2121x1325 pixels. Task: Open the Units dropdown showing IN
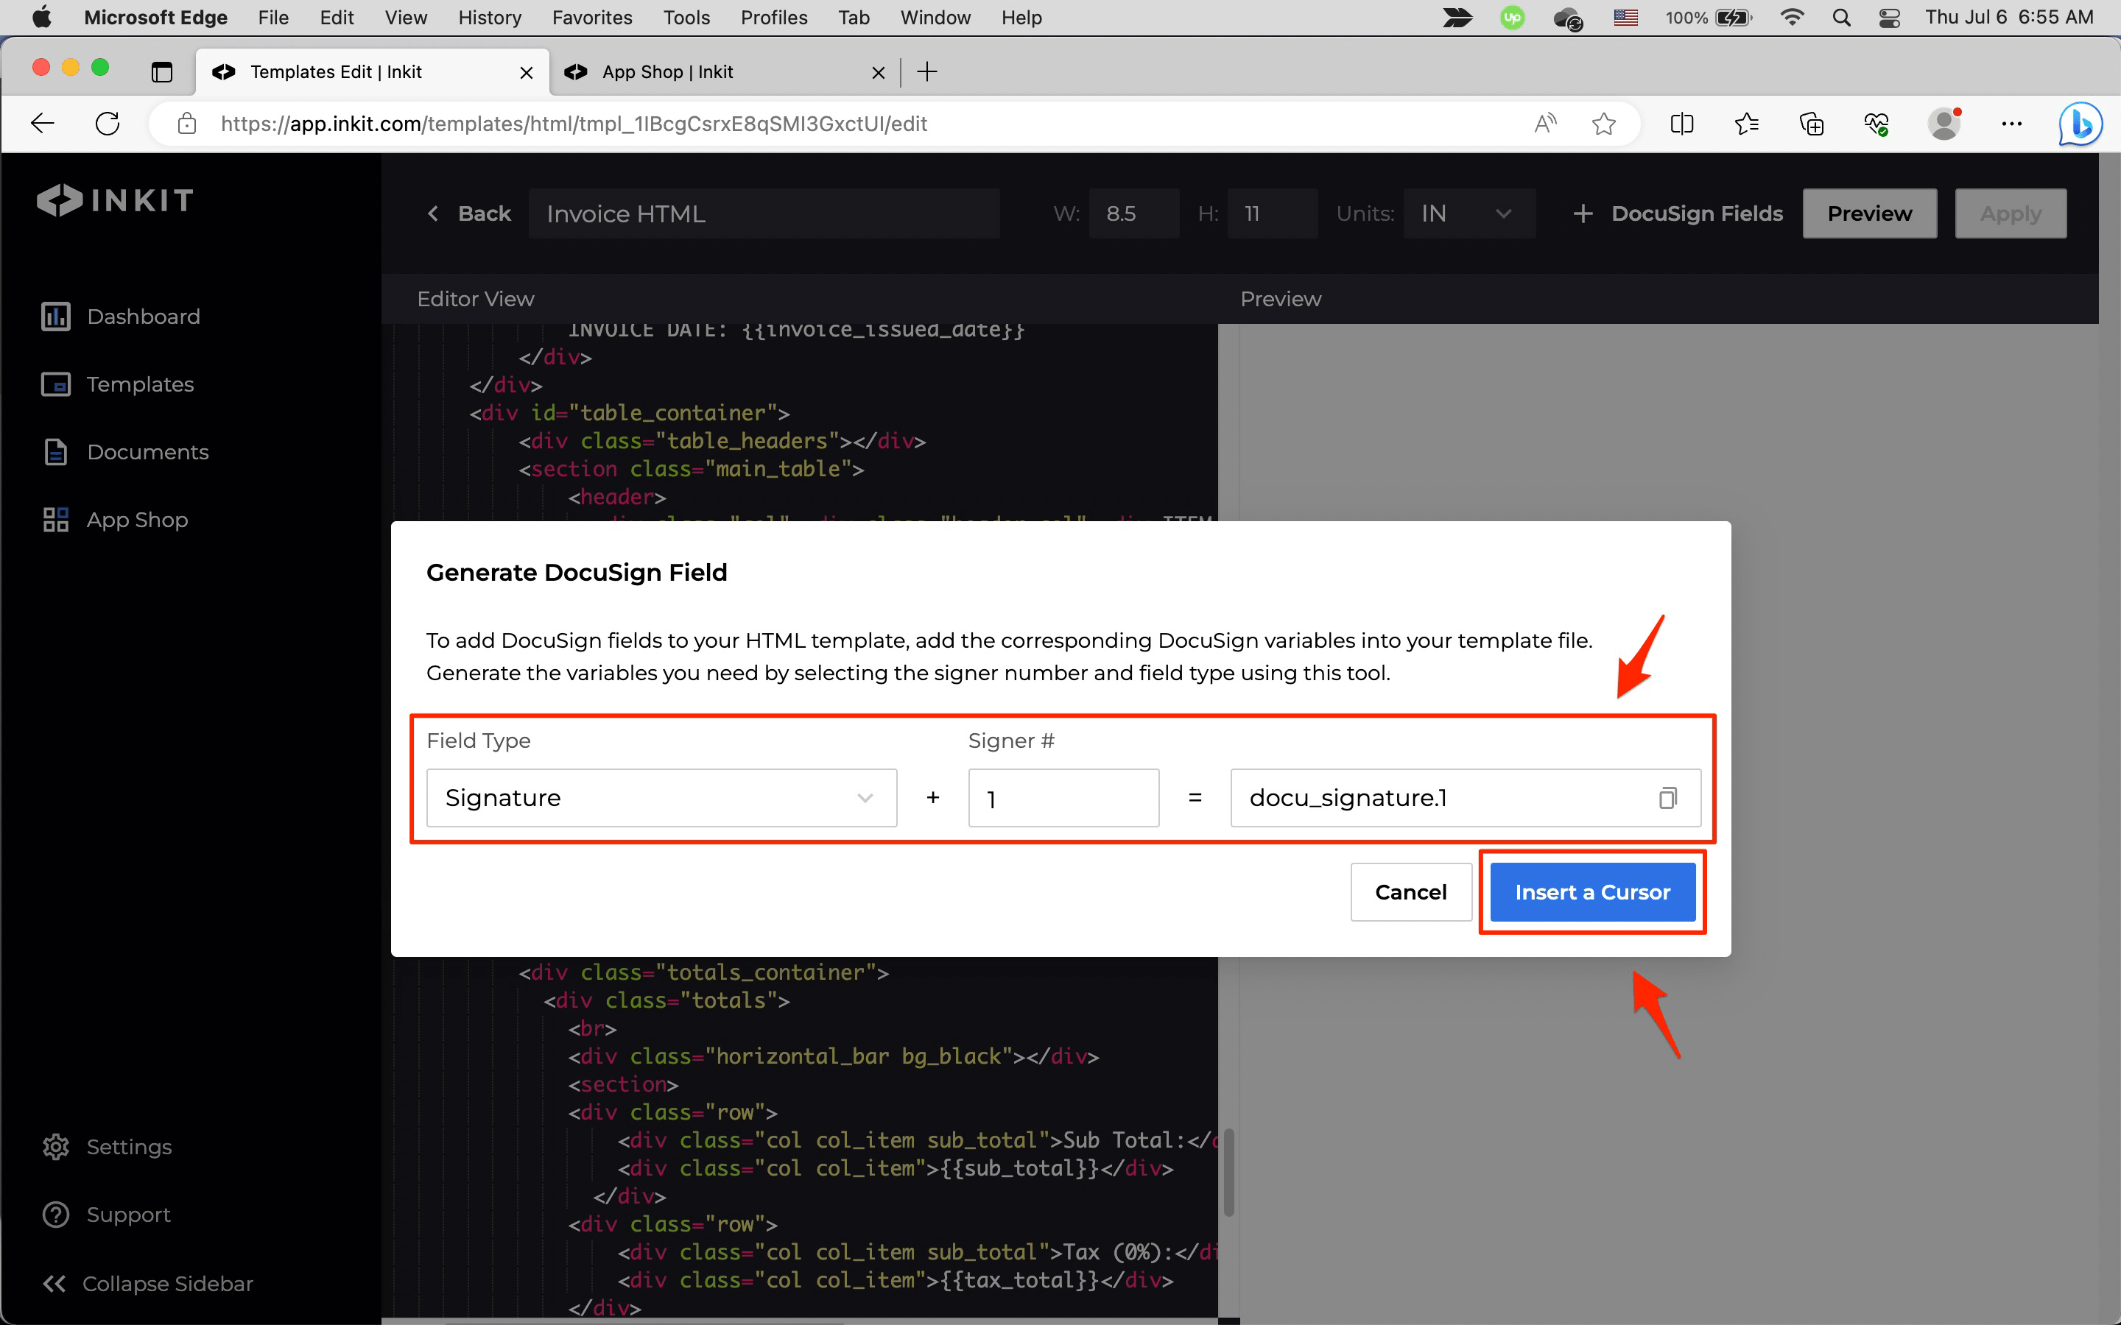tap(1469, 213)
